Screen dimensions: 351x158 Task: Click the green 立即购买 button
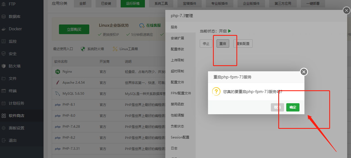74,29
